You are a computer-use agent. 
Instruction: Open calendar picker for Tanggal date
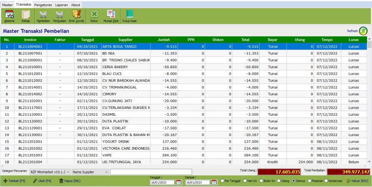point(178,183)
